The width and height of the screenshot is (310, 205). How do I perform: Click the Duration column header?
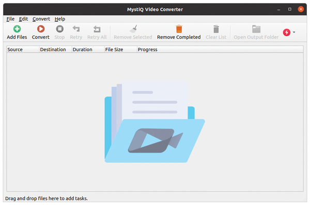pyautogui.click(x=88, y=50)
